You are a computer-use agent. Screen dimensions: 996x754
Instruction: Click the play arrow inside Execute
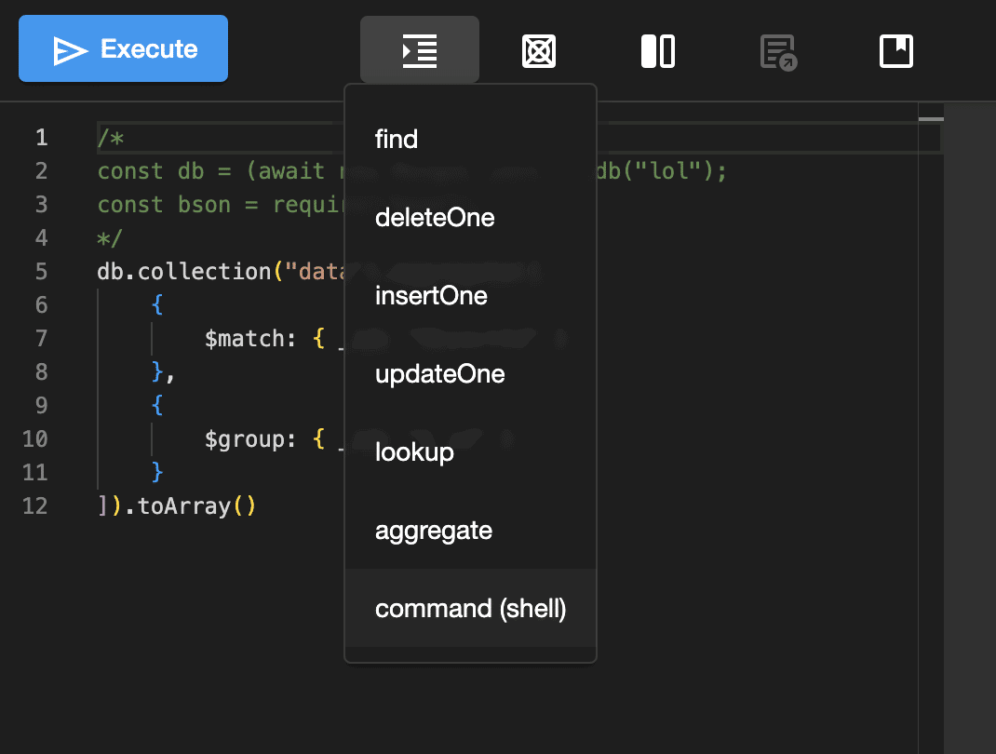click(x=70, y=50)
